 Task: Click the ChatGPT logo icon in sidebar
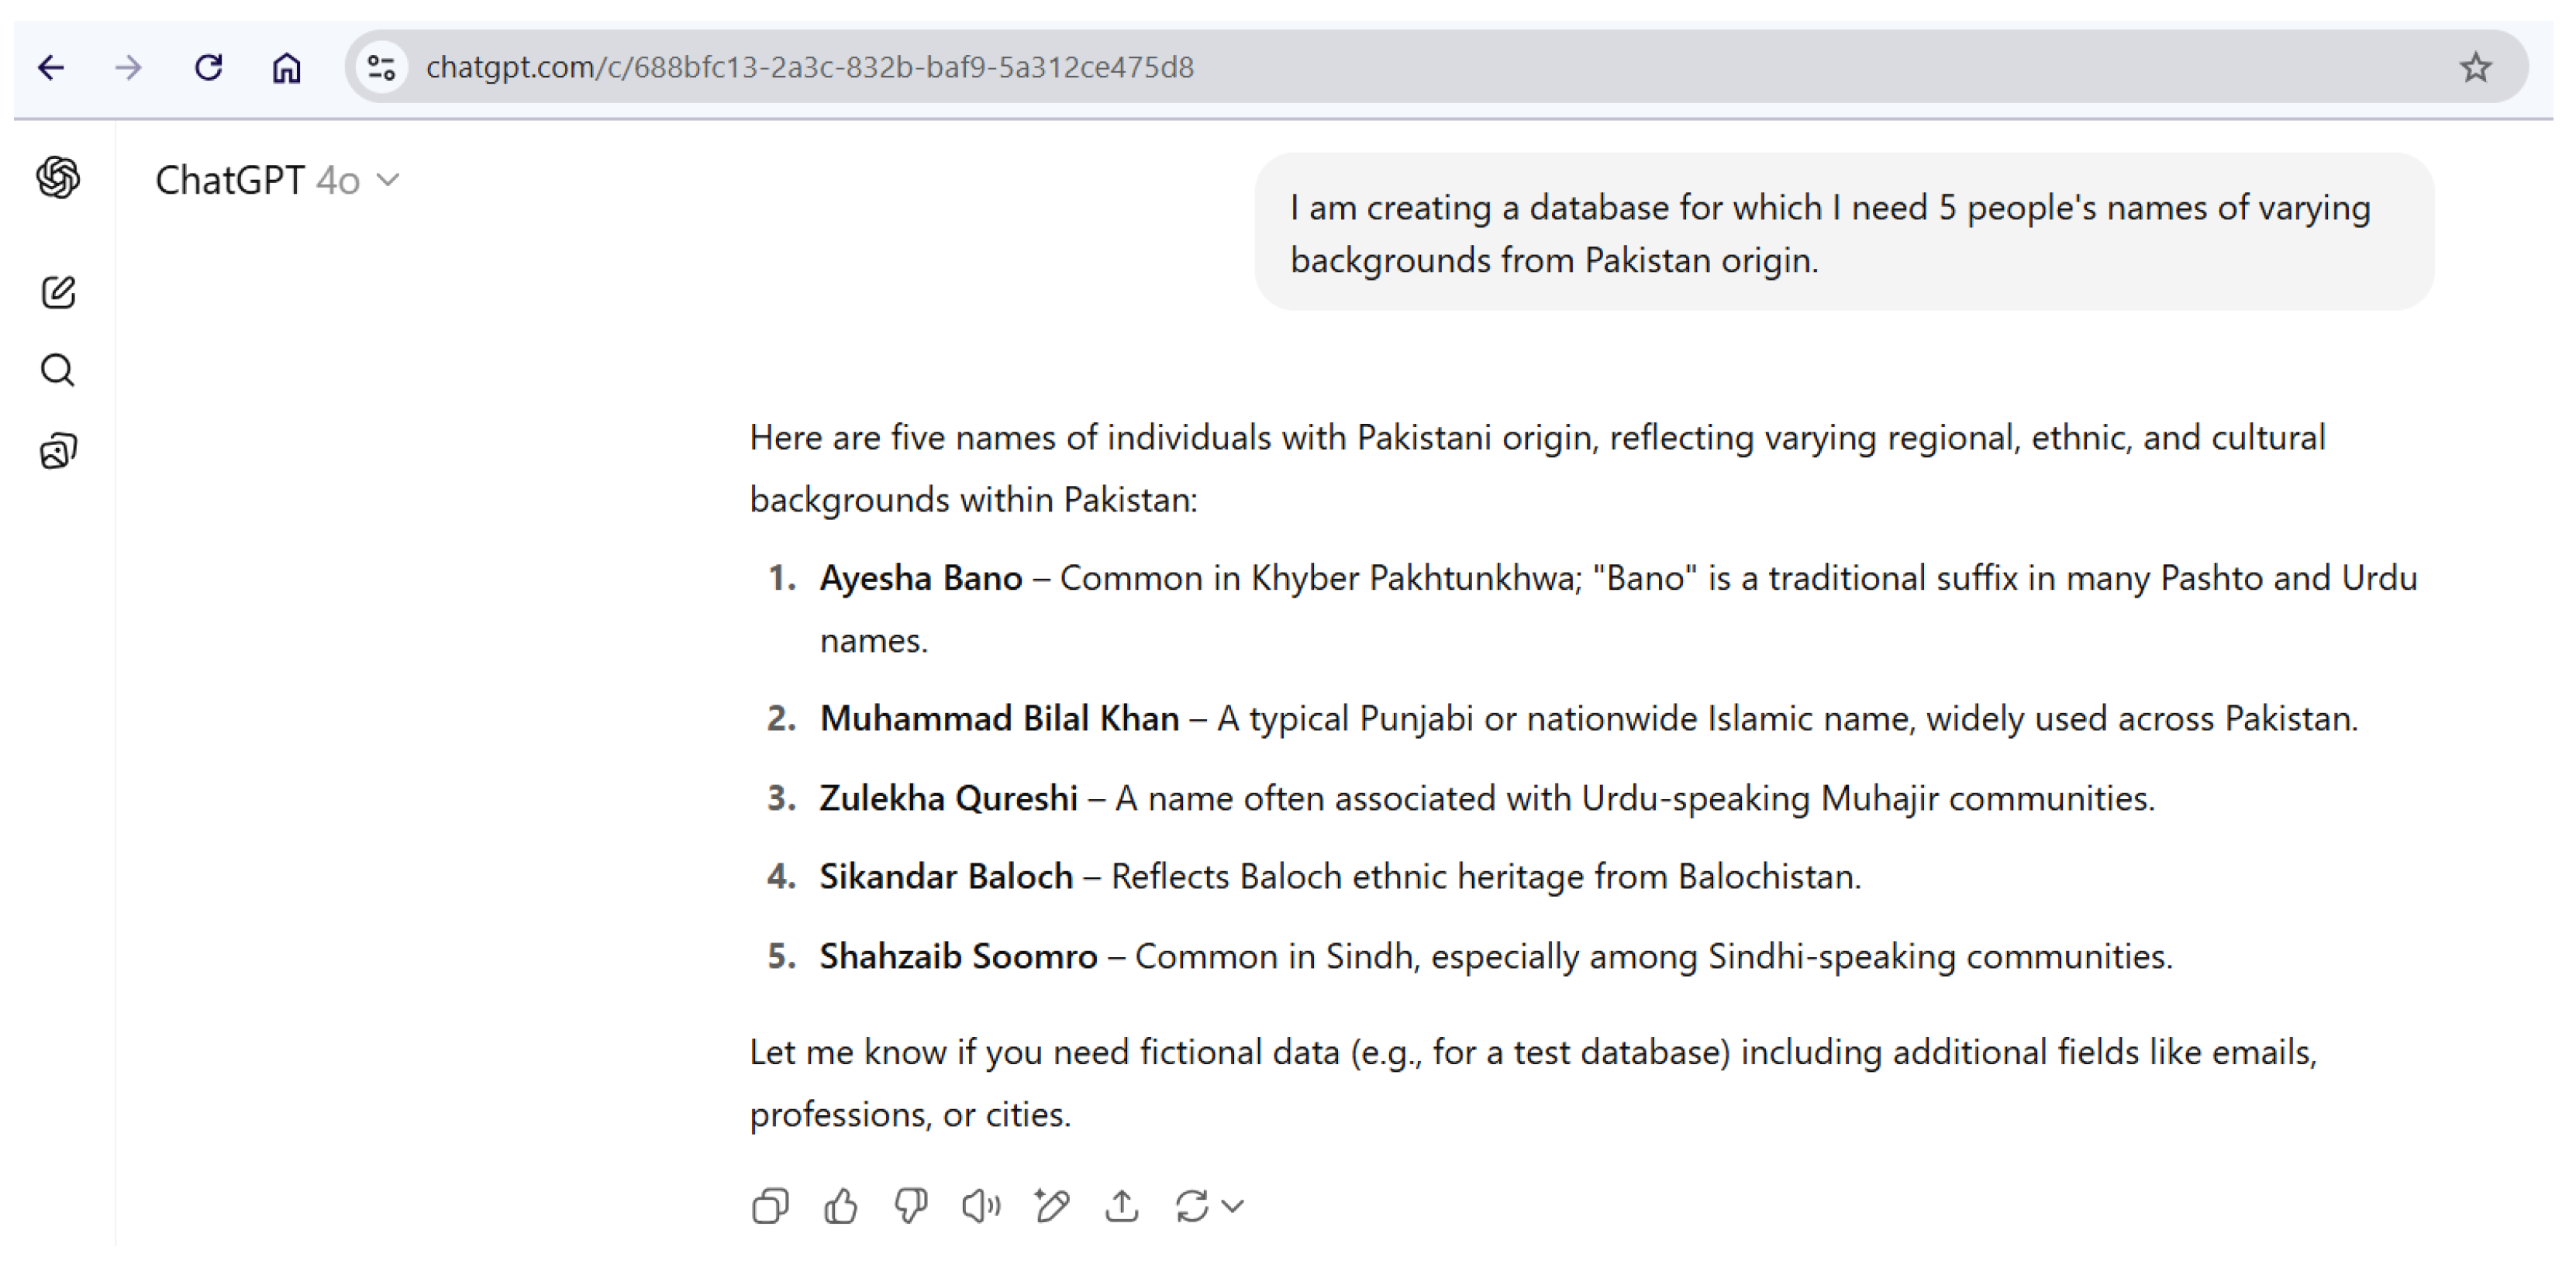tap(58, 178)
